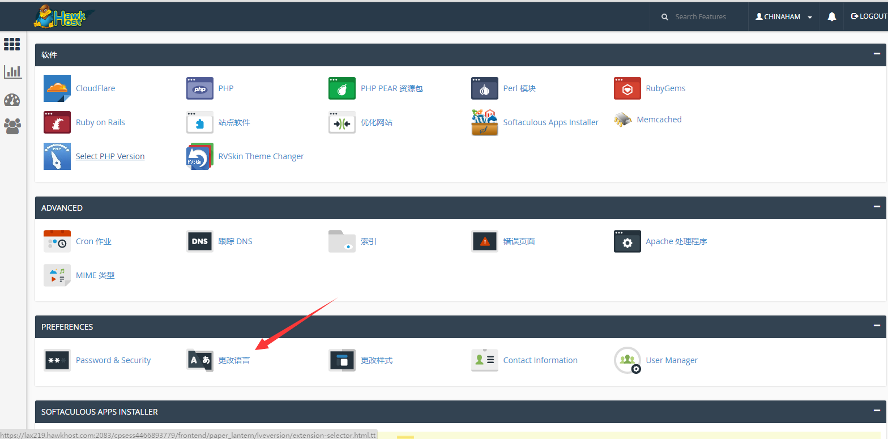Collapse the 软件 section
The width and height of the screenshot is (888, 439).
click(877, 54)
